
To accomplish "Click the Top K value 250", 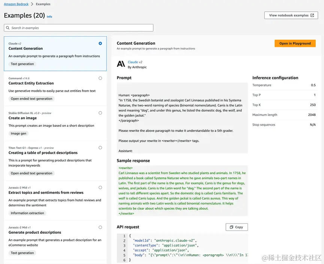I will coord(313,105).
